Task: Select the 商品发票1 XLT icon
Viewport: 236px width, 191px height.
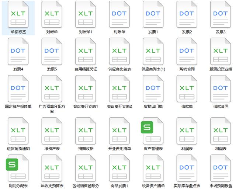Action: [119, 168]
